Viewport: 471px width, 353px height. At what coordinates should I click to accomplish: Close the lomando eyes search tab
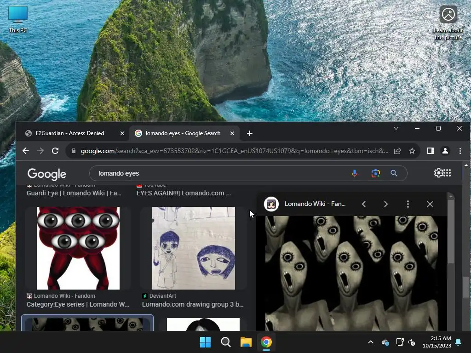[x=232, y=133]
